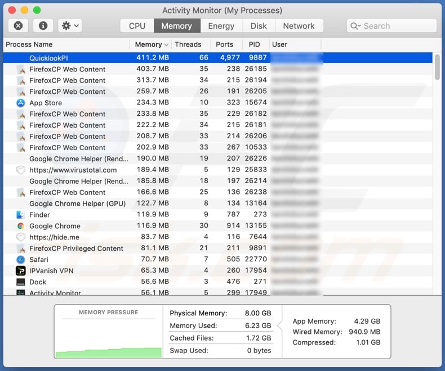Click the yellow minimize window button
This screenshot has width=445, height=371.
[24, 10]
